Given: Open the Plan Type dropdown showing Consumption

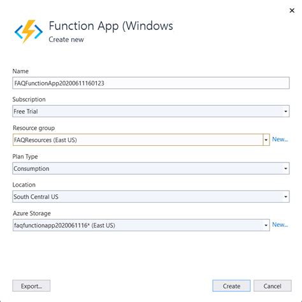Looking at the screenshot, I should tap(151, 169).
